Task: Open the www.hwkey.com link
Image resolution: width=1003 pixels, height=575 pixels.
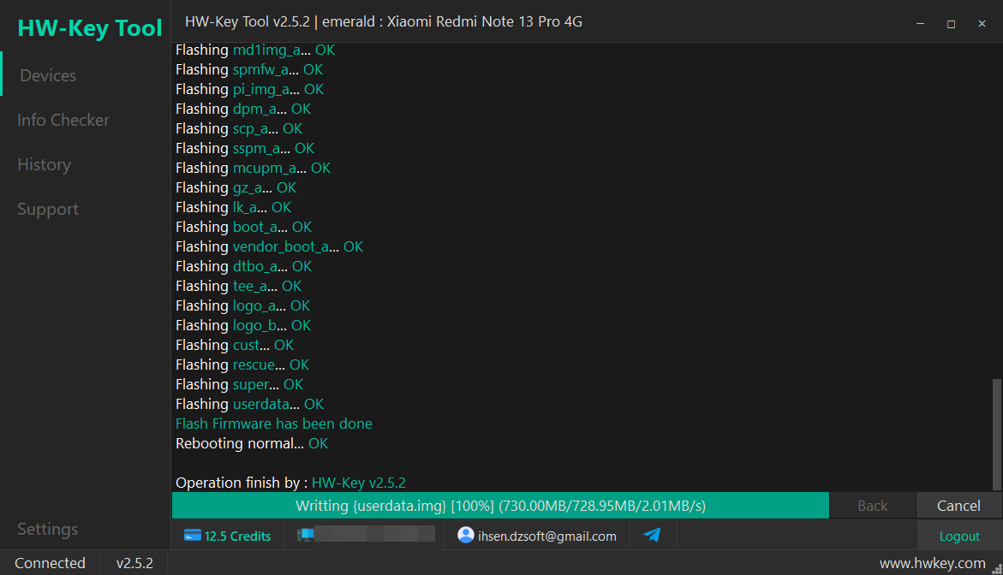Action: 932,563
